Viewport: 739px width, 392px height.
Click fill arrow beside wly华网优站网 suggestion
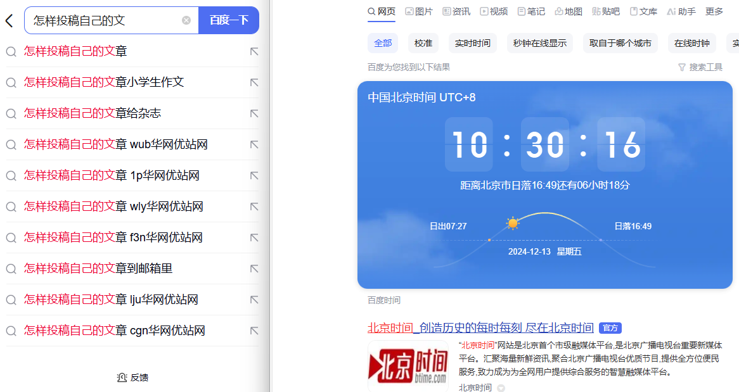pos(254,207)
